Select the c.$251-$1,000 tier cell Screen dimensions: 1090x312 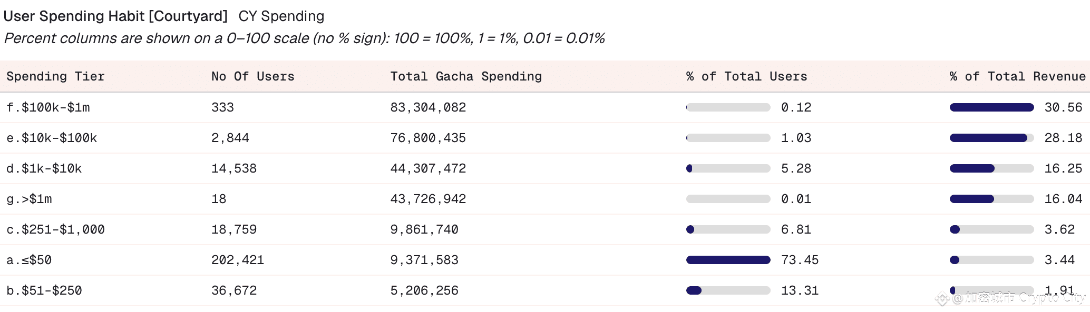click(x=55, y=229)
